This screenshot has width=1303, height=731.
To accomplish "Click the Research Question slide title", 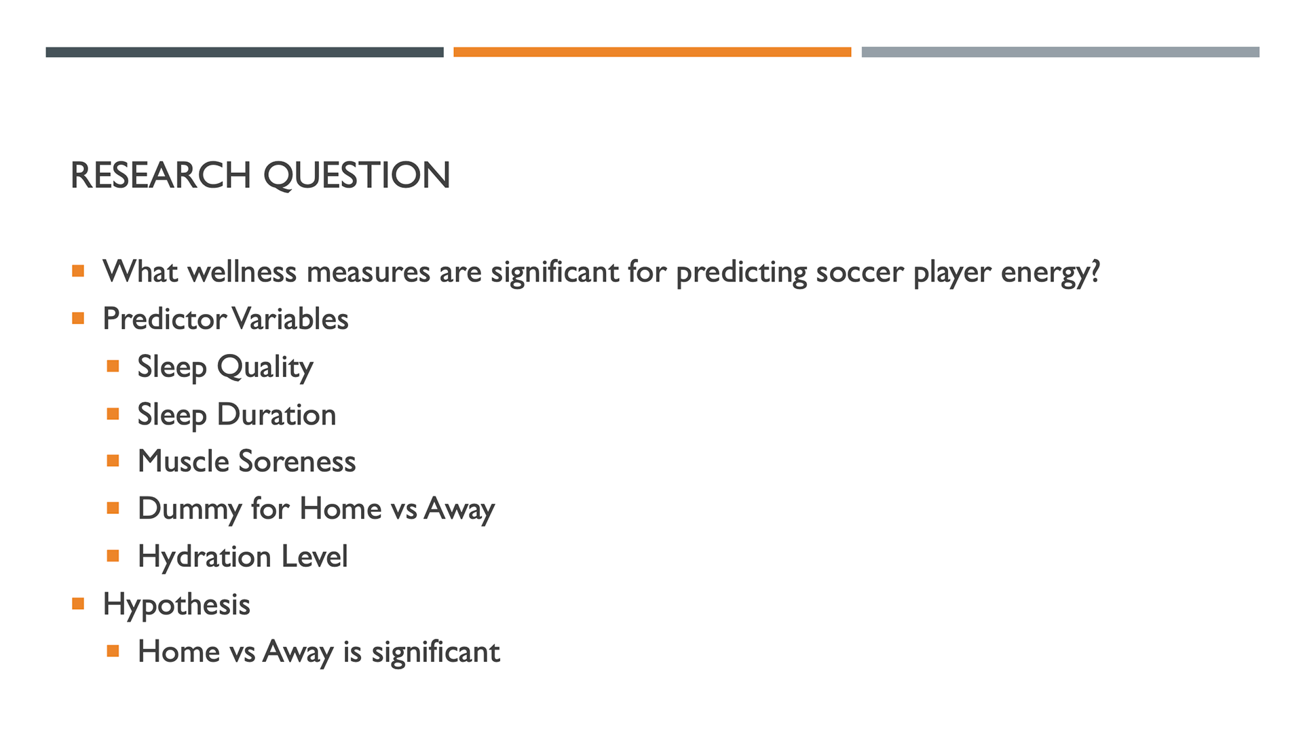I will pos(260,175).
